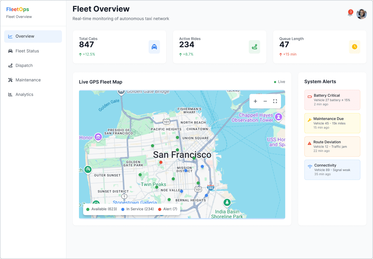Click the +12.5% trend text
Screen dimensions: 373x259
(x=89, y=54)
